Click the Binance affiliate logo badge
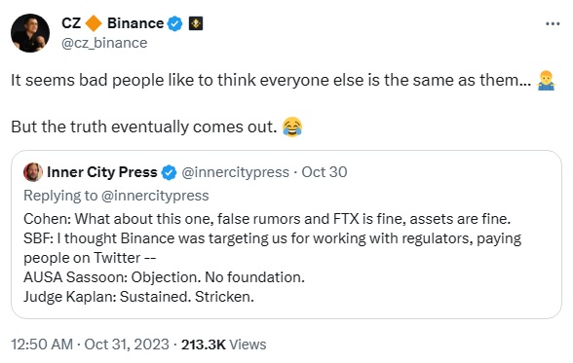 (x=196, y=23)
